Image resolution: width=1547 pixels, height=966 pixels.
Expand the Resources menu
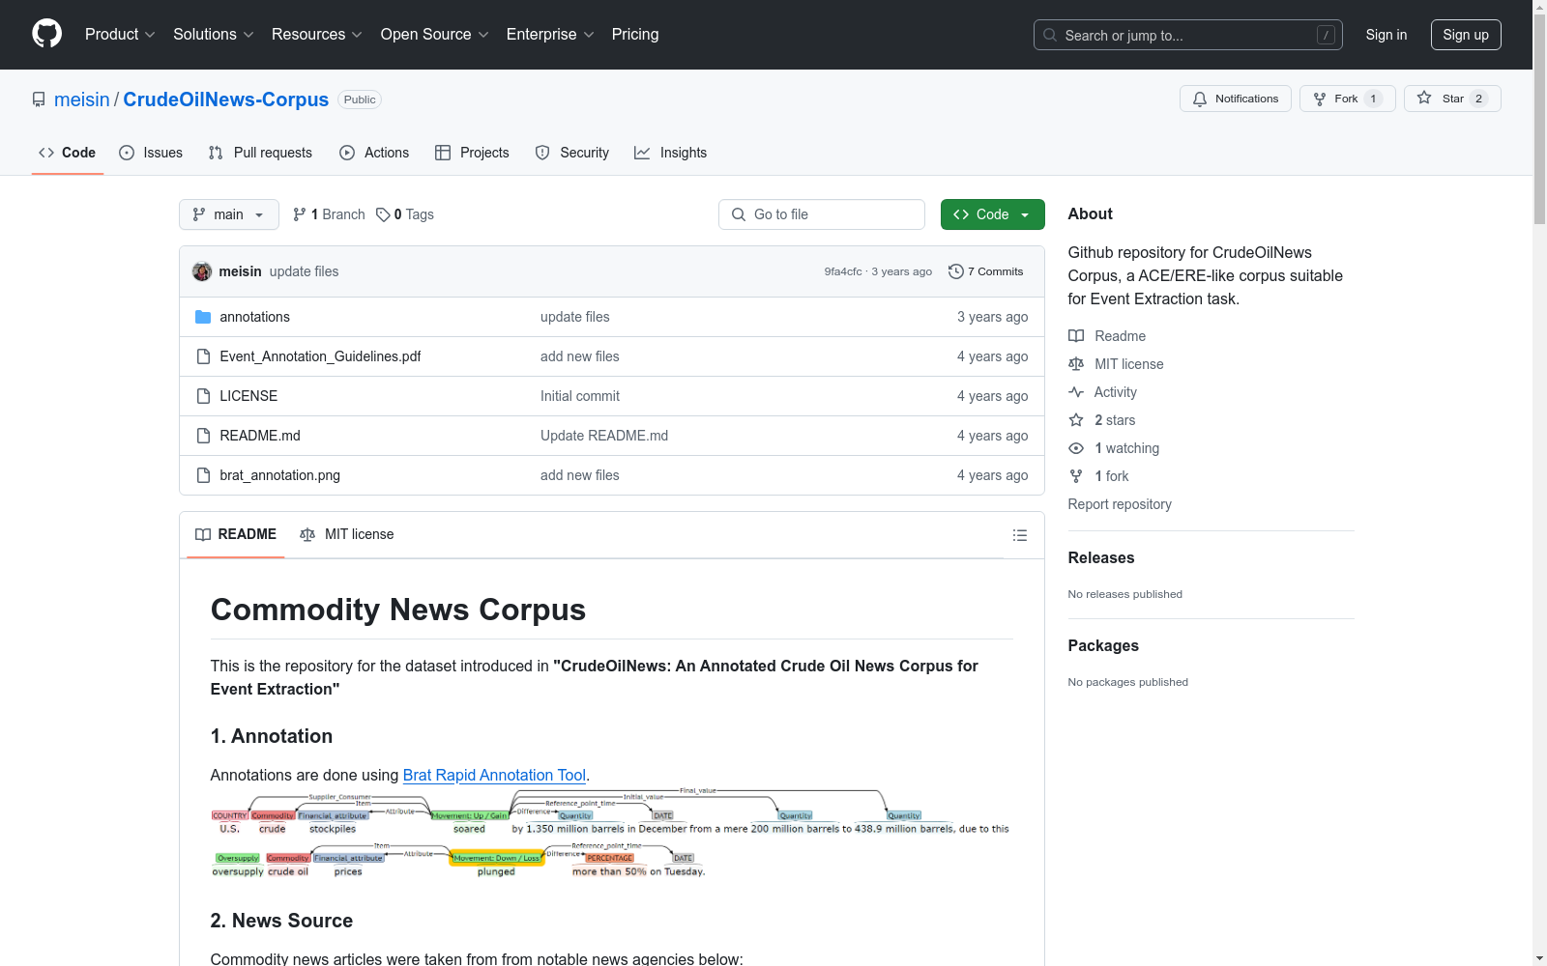click(317, 35)
